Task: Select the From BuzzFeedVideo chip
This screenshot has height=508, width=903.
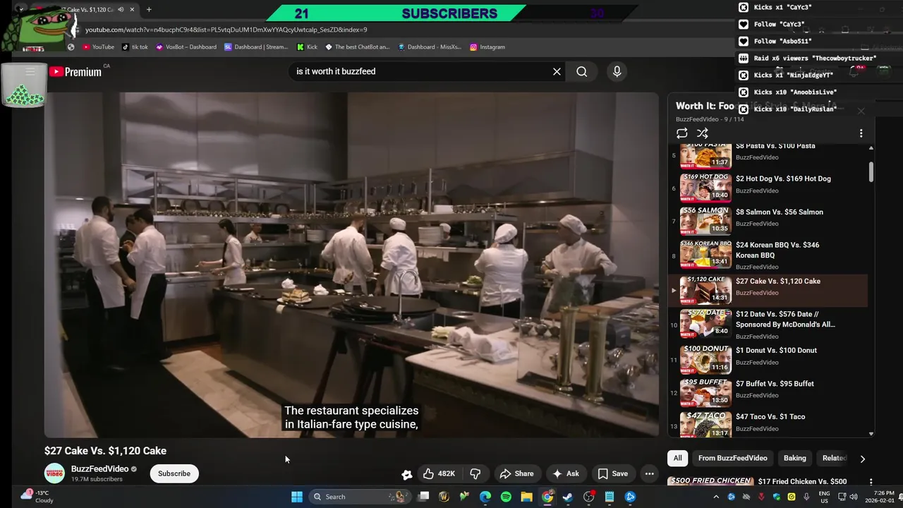Action: (732, 458)
